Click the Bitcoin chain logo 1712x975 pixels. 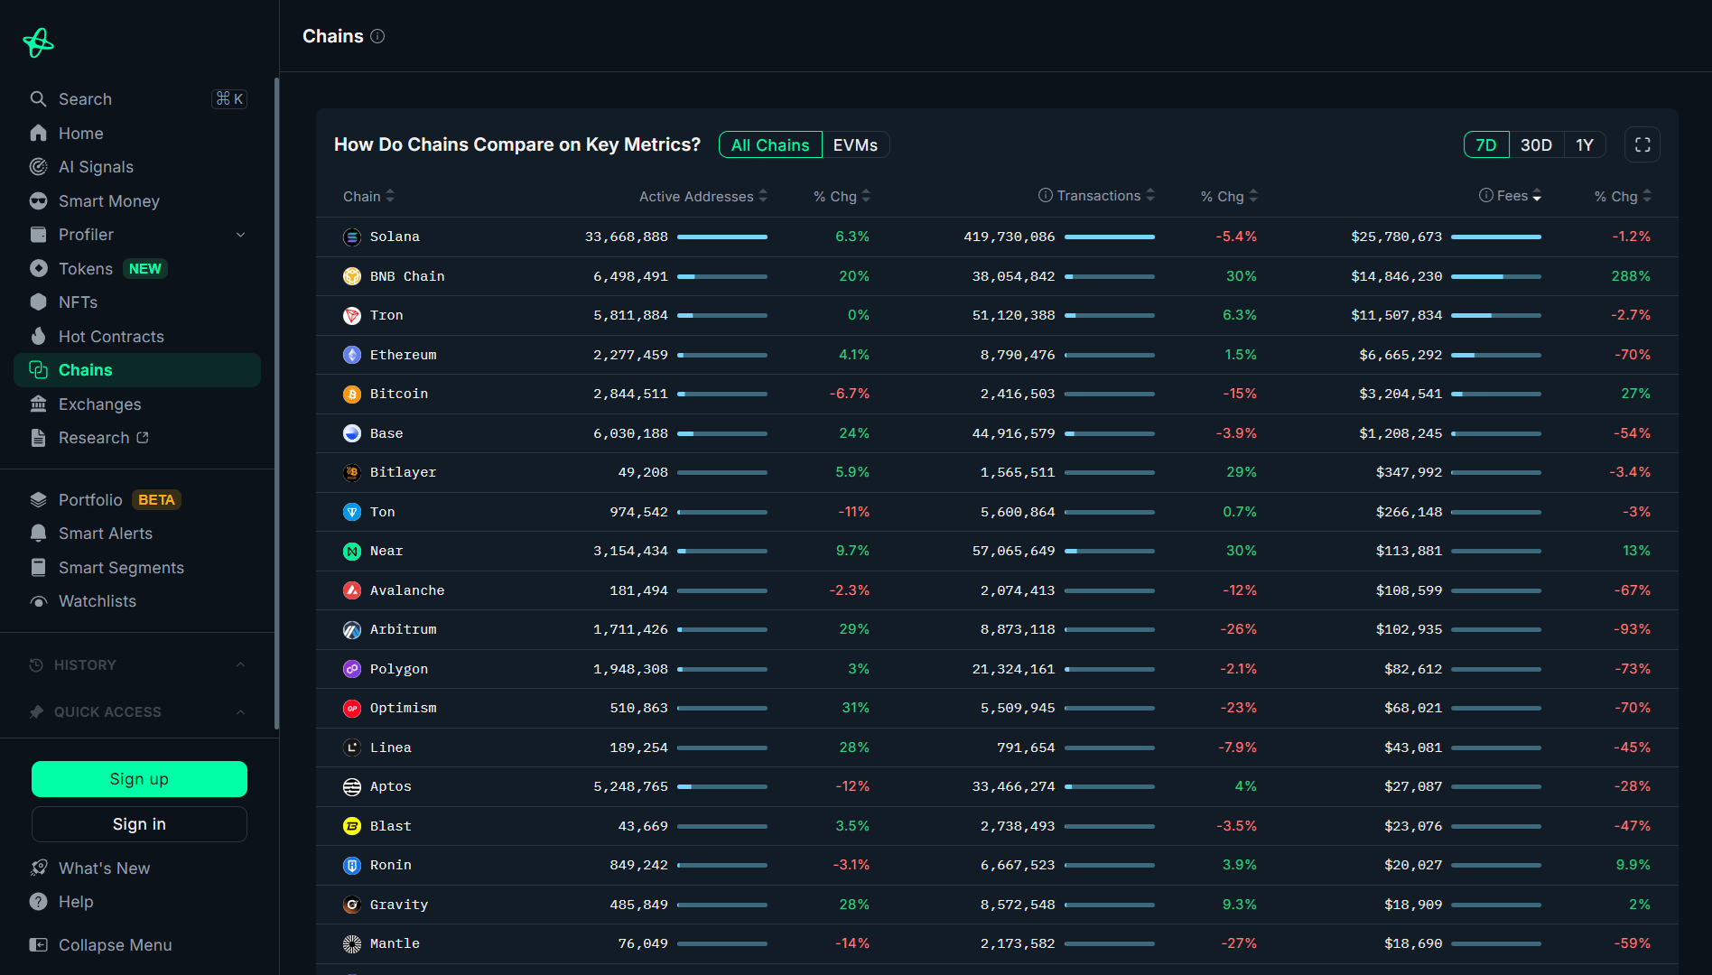pyautogui.click(x=352, y=394)
